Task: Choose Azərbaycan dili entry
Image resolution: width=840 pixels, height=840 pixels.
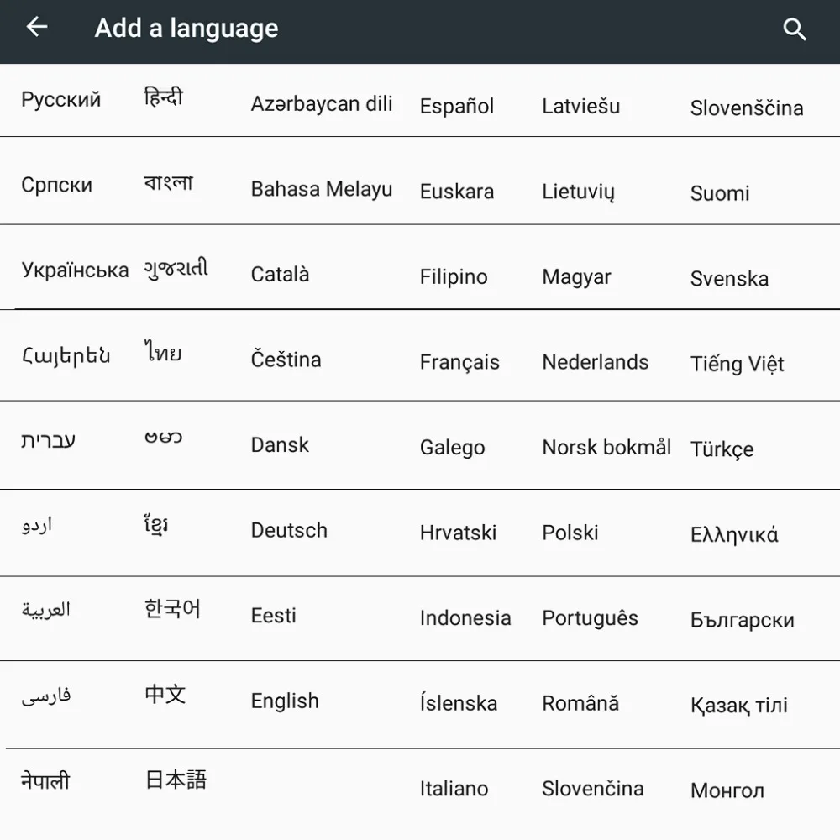Action: click(322, 103)
